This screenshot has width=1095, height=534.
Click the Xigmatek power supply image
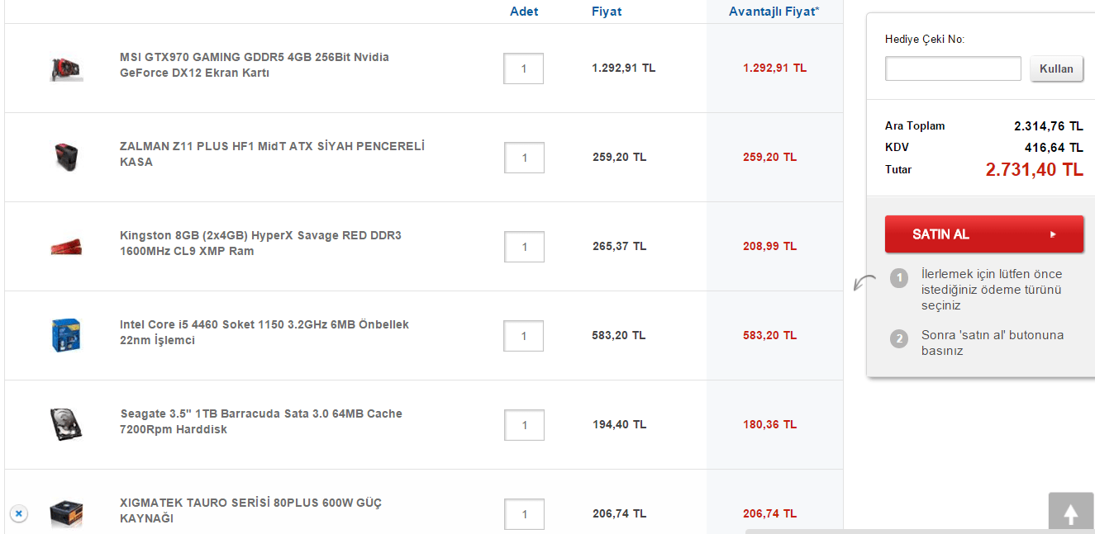coord(66,513)
